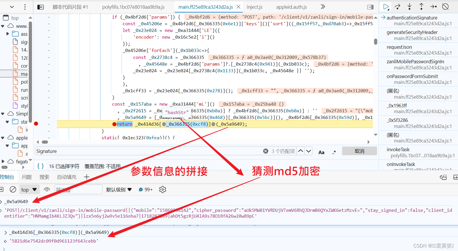Switch to the polyfills.1bc07e8018aa9b9a.js tab
Screen dimensions: 458x251
click(x=133, y=7)
